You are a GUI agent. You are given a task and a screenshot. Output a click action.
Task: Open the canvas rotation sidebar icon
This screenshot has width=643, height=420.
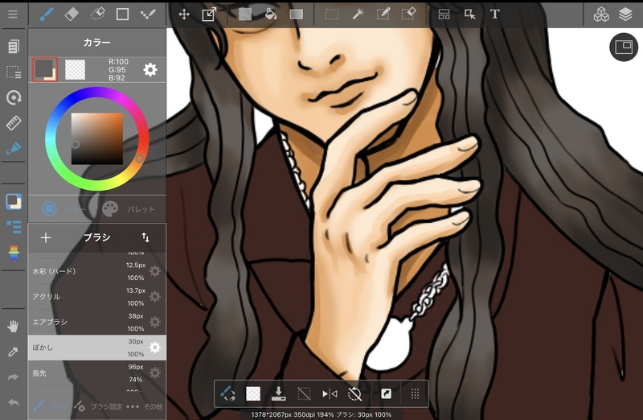tap(14, 97)
